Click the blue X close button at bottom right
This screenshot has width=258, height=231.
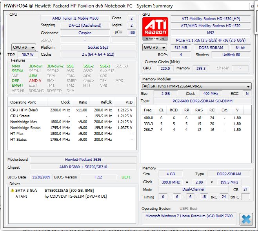246,219
